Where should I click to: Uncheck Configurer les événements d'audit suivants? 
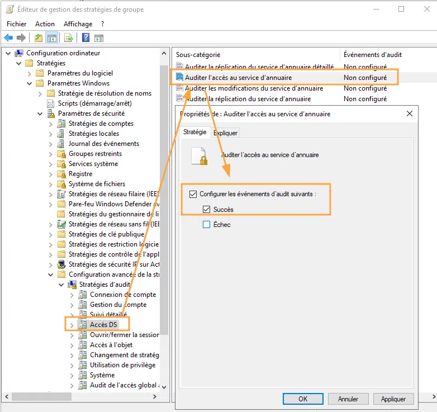click(193, 194)
